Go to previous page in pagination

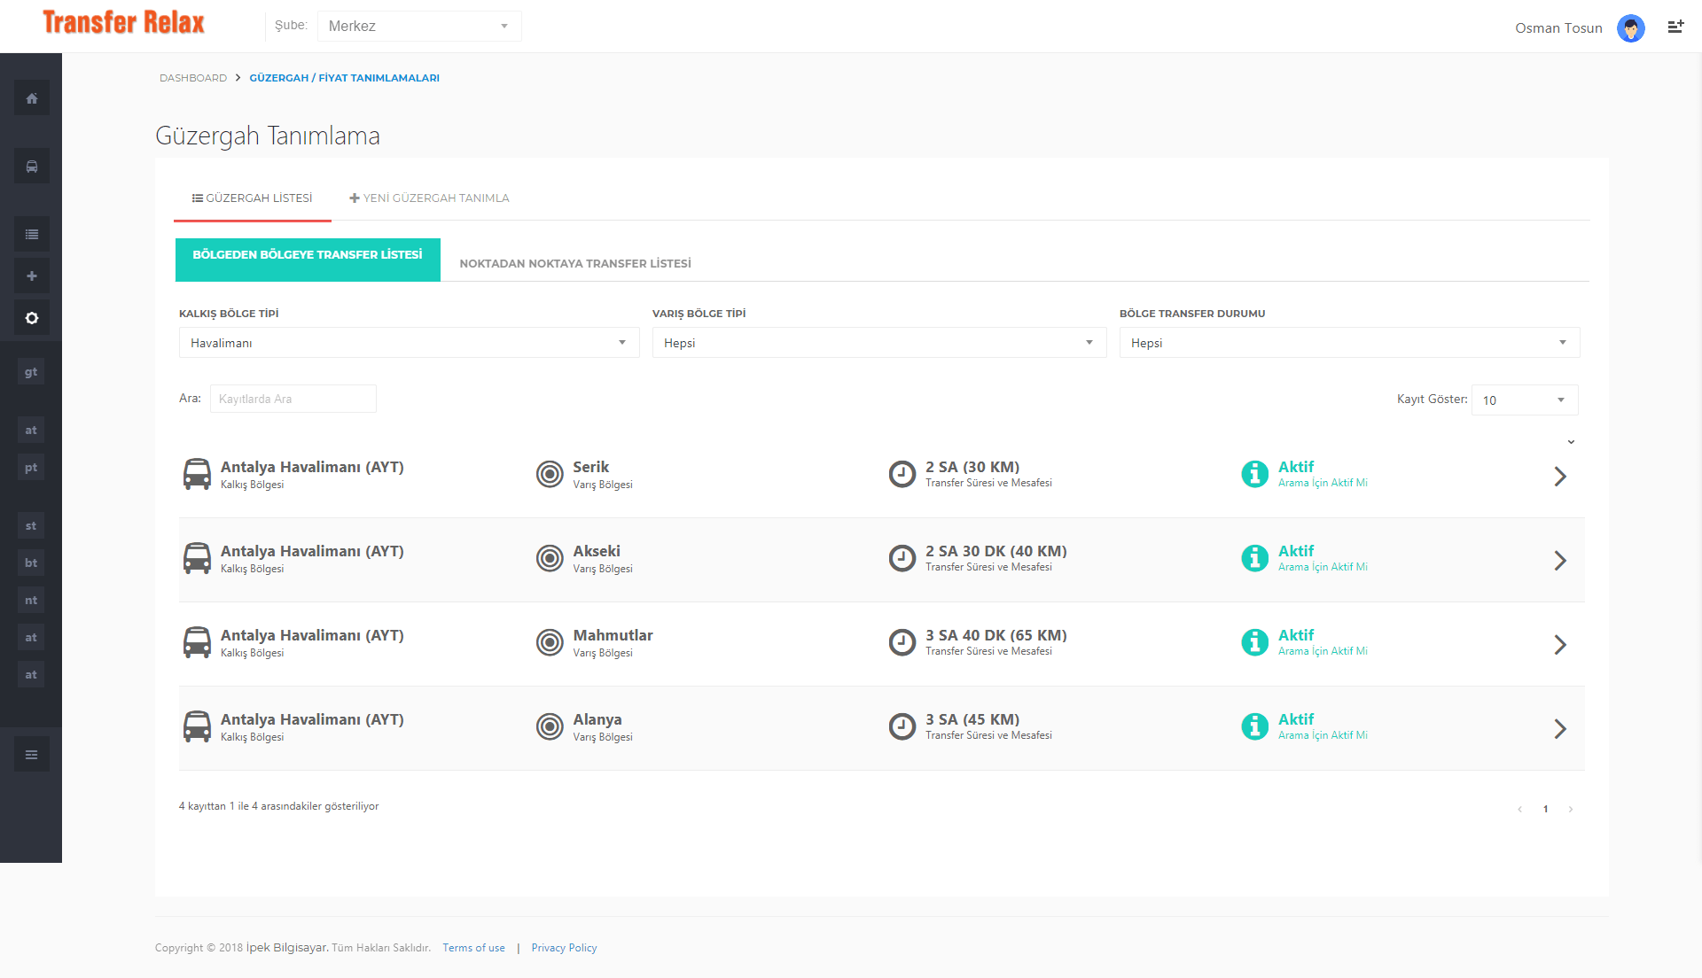(x=1520, y=810)
